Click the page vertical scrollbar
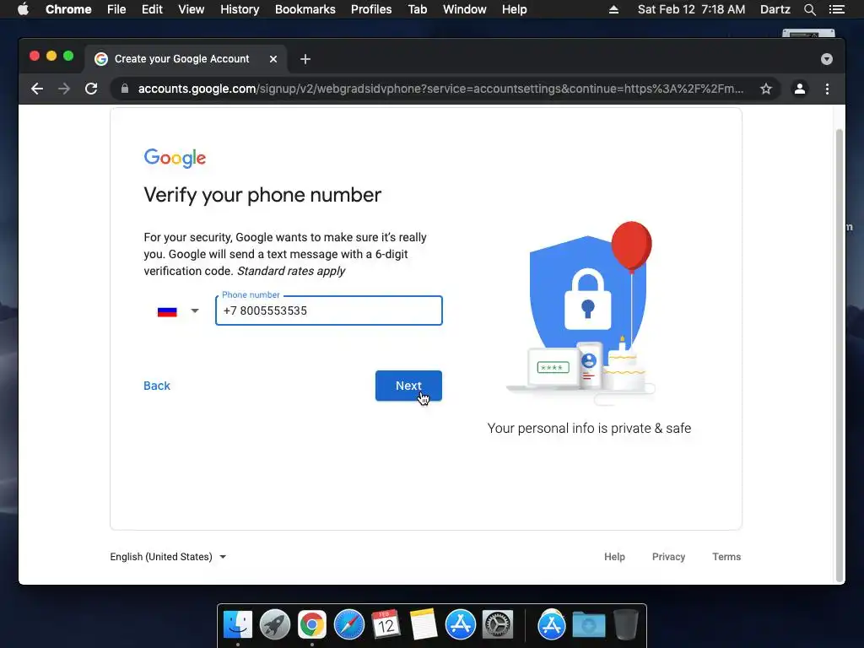Viewport: 864px width, 648px height. pos(840,355)
